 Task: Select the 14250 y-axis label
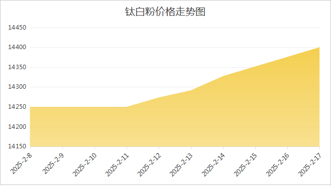(17, 107)
